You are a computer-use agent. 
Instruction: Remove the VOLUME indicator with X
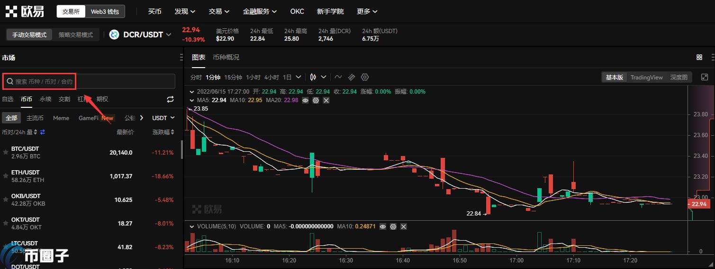point(404,226)
